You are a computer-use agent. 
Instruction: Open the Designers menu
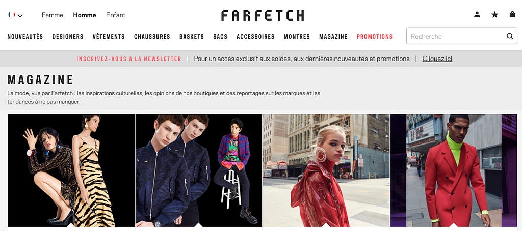click(x=68, y=37)
